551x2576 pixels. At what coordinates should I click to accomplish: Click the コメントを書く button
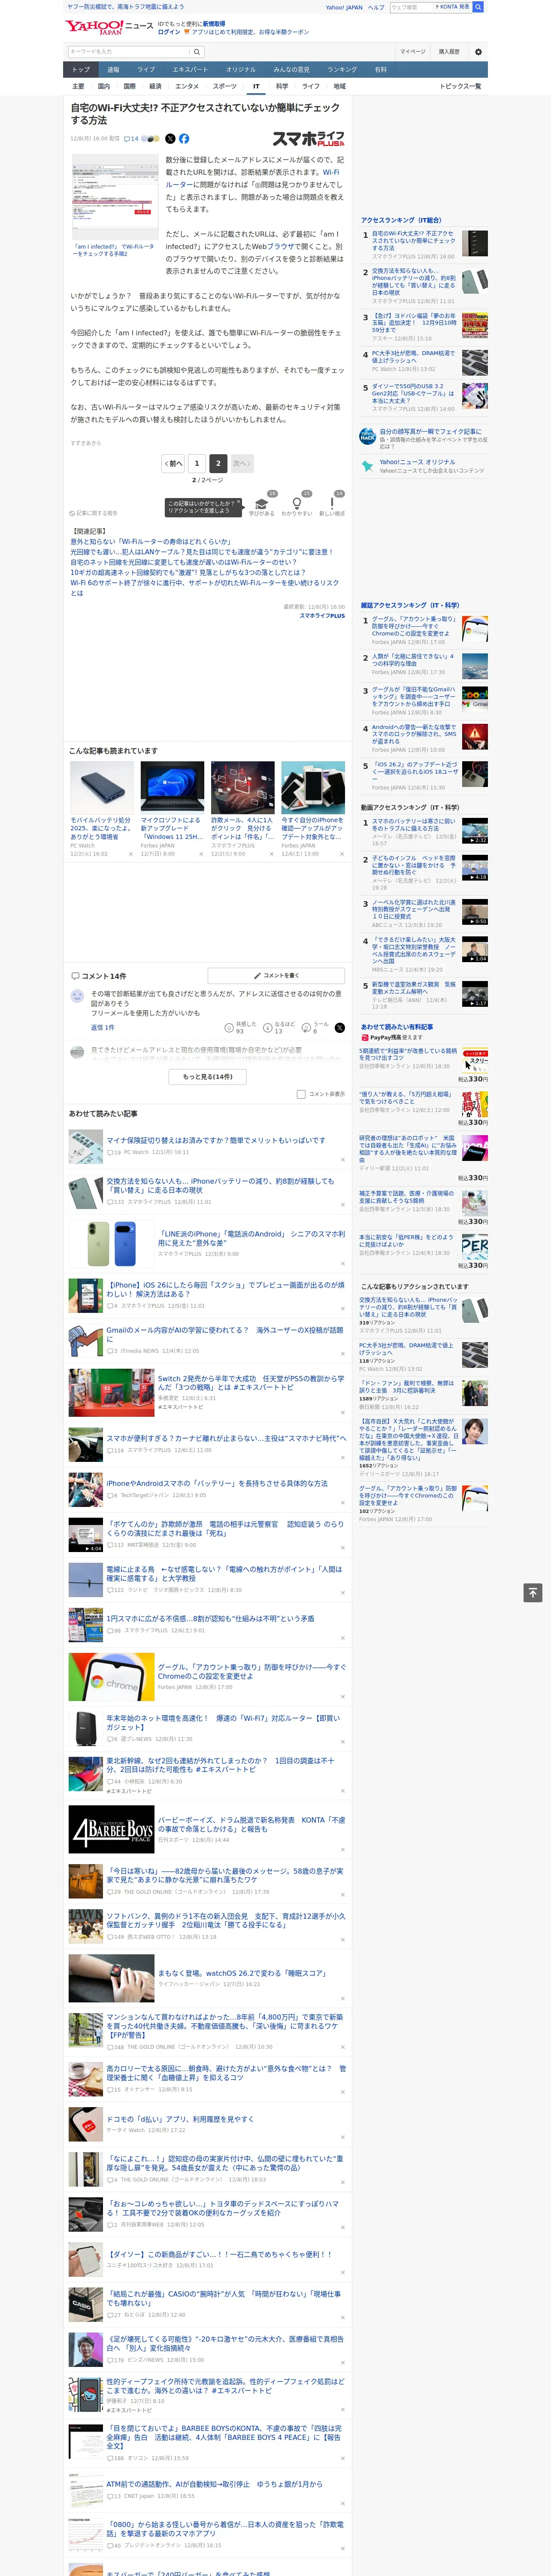pyautogui.click(x=276, y=976)
